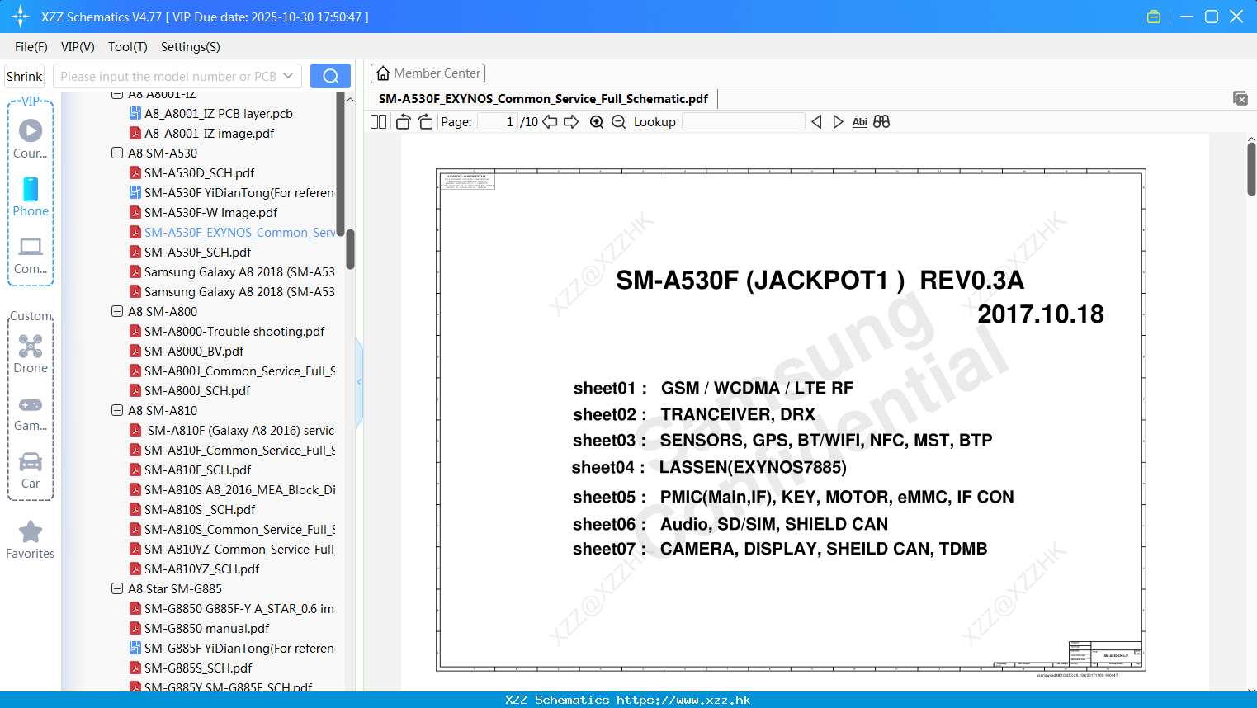
Task: Select the Game console category
Action: tap(31, 413)
